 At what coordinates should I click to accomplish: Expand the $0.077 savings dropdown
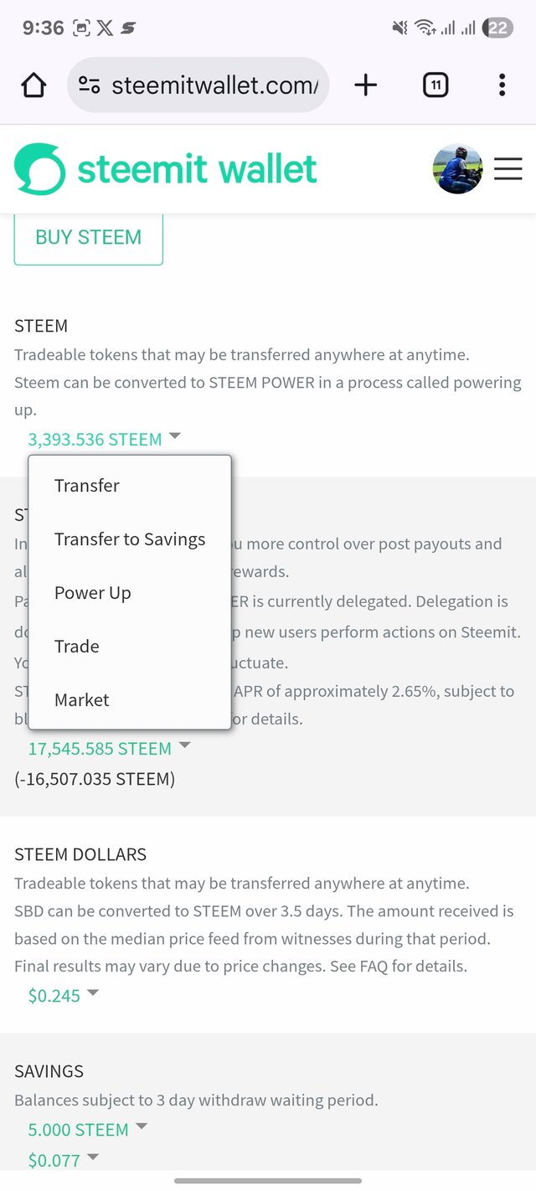(63, 1160)
